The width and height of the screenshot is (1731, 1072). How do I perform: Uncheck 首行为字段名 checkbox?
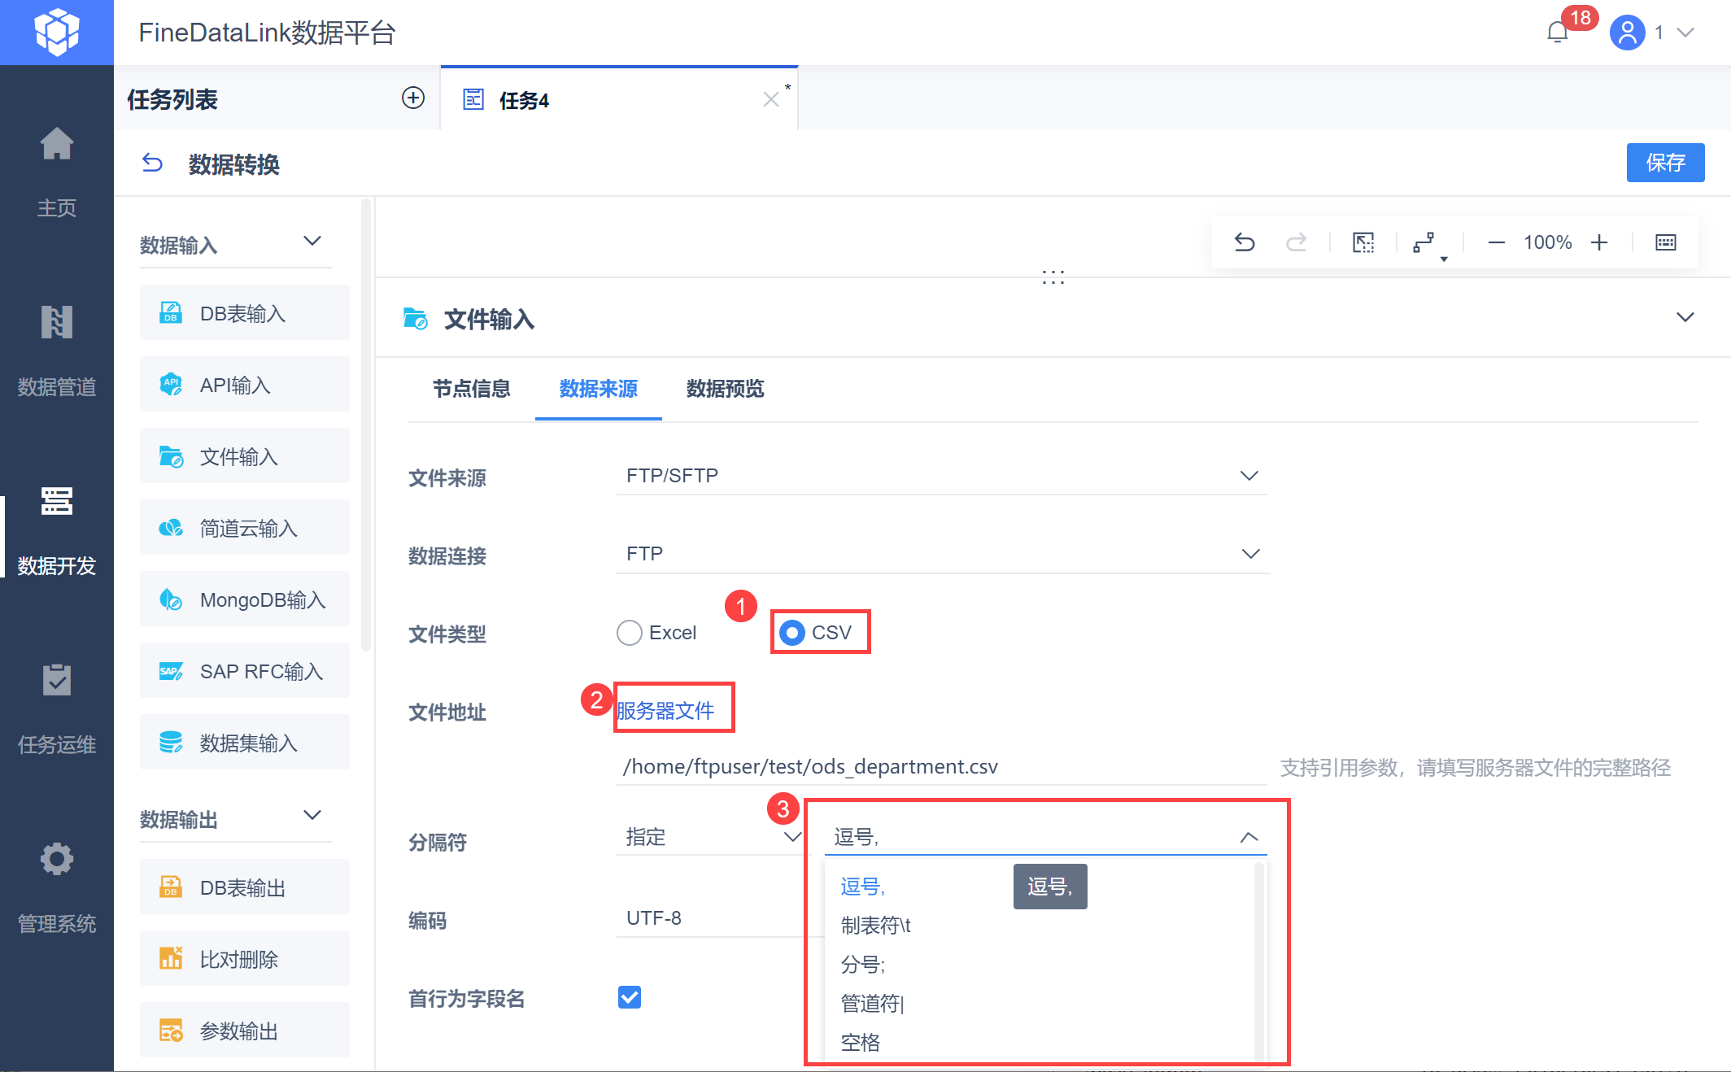pyautogui.click(x=630, y=997)
